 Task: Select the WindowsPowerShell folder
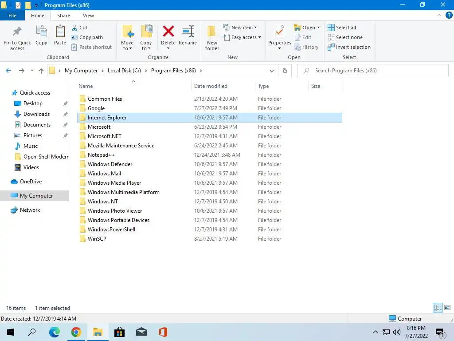point(210,230)
